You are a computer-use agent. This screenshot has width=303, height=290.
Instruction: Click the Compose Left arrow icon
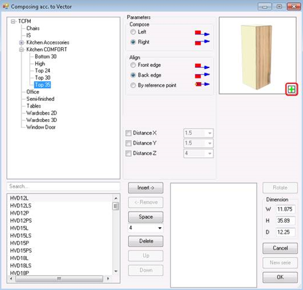pyautogui.click(x=202, y=33)
